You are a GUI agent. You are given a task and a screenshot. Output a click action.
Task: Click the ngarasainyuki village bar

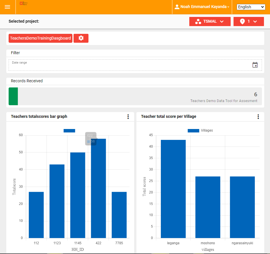[242, 207]
